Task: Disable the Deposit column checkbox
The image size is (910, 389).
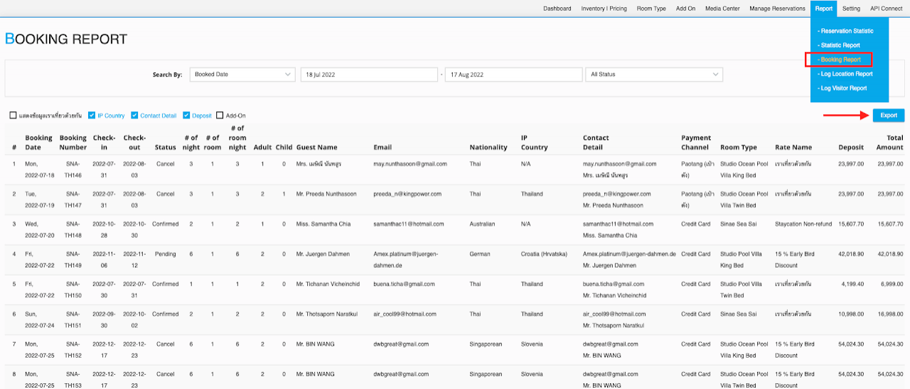Action: point(186,116)
